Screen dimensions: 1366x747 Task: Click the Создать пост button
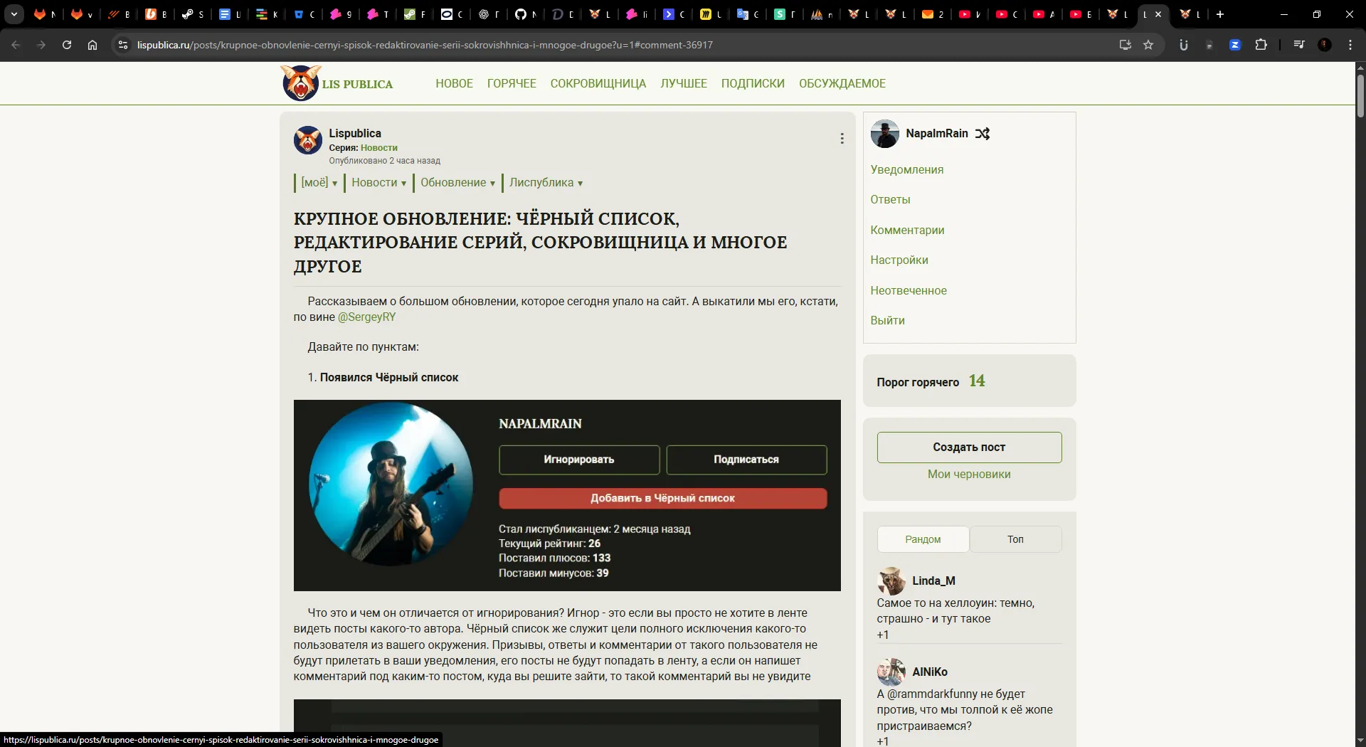pos(969,447)
